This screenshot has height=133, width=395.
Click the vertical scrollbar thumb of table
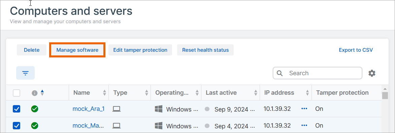pyautogui.click(x=385, y=96)
